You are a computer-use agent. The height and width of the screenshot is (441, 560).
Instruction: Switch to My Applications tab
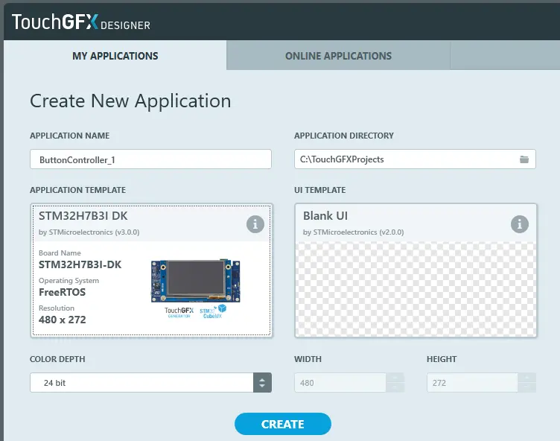coord(115,56)
